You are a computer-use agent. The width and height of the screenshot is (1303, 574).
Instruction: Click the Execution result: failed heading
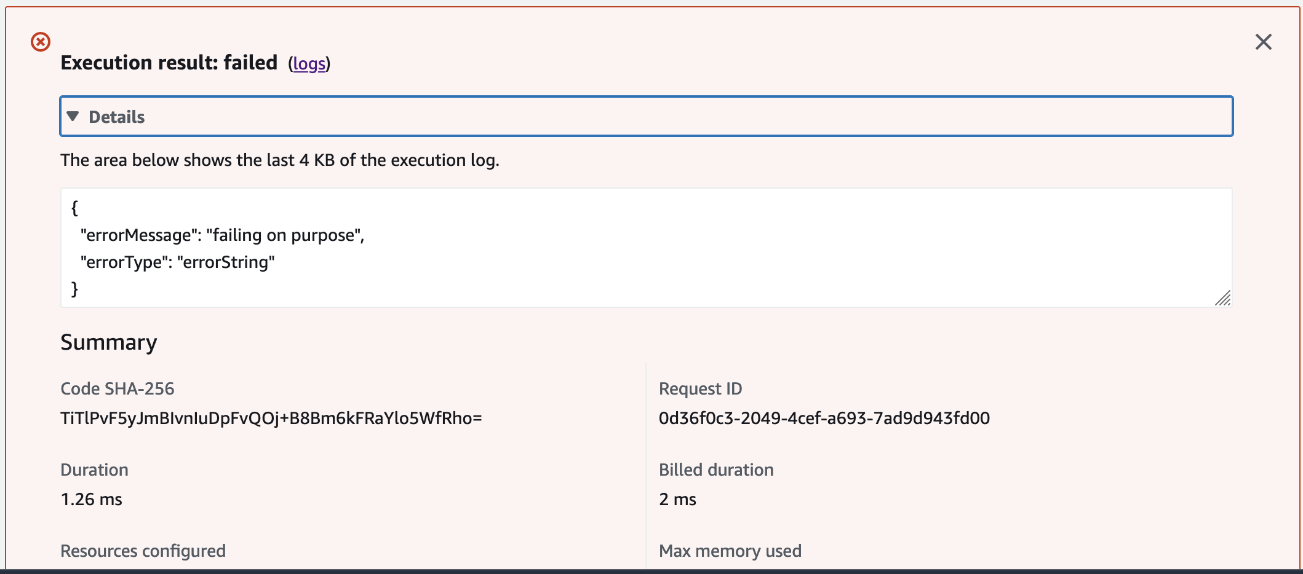coord(169,62)
